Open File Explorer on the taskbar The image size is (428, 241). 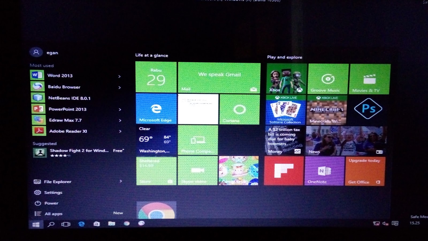[112, 224]
